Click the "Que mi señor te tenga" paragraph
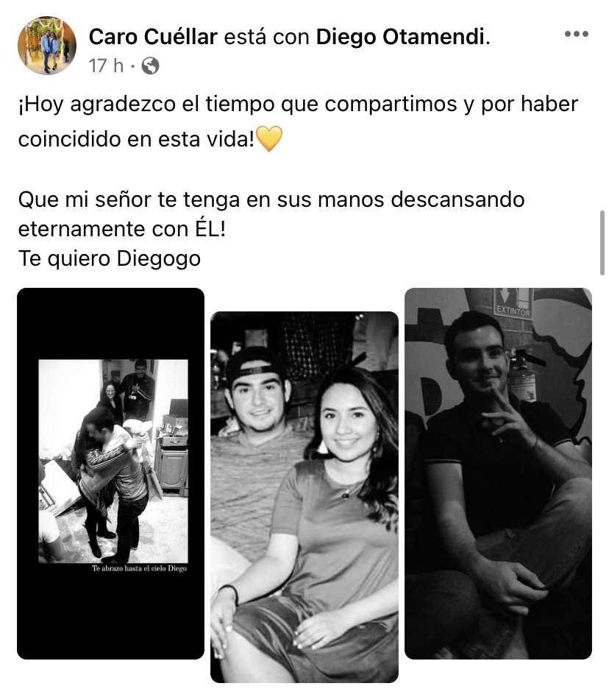This screenshot has height=689, width=609. pyautogui.click(x=271, y=214)
